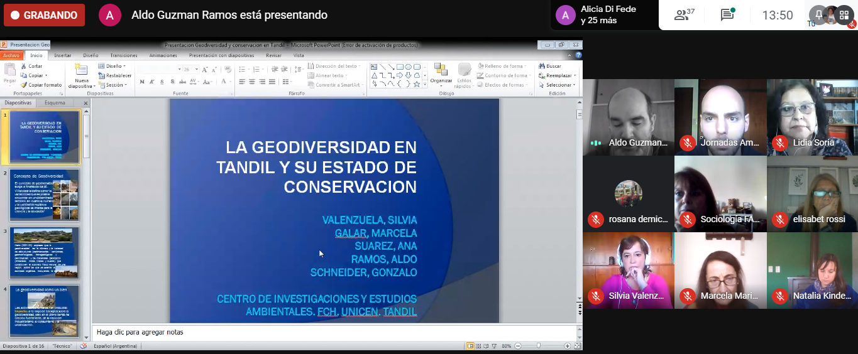The width and height of the screenshot is (858, 354).
Task: Click the Revisar ribbon tab
Action: pyautogui.click(x=273, y=55)
